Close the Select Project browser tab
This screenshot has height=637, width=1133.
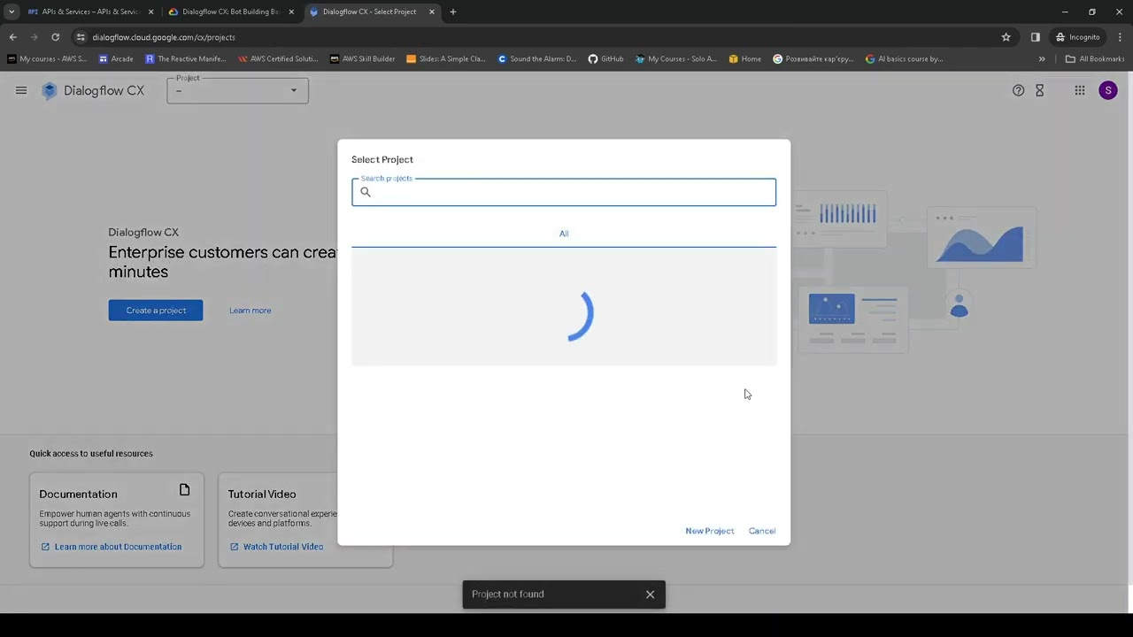tap(432, 12)
